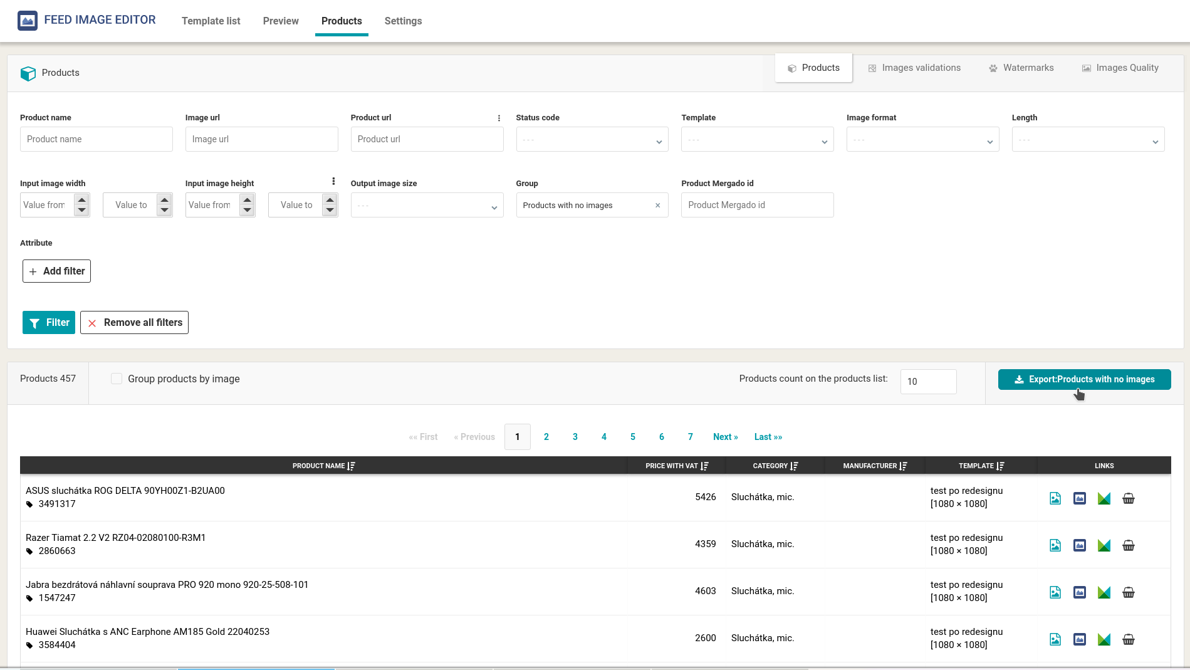This screenshot has width=1190, height=670.
Task: Go to Last page link
Action: (768, 437)
